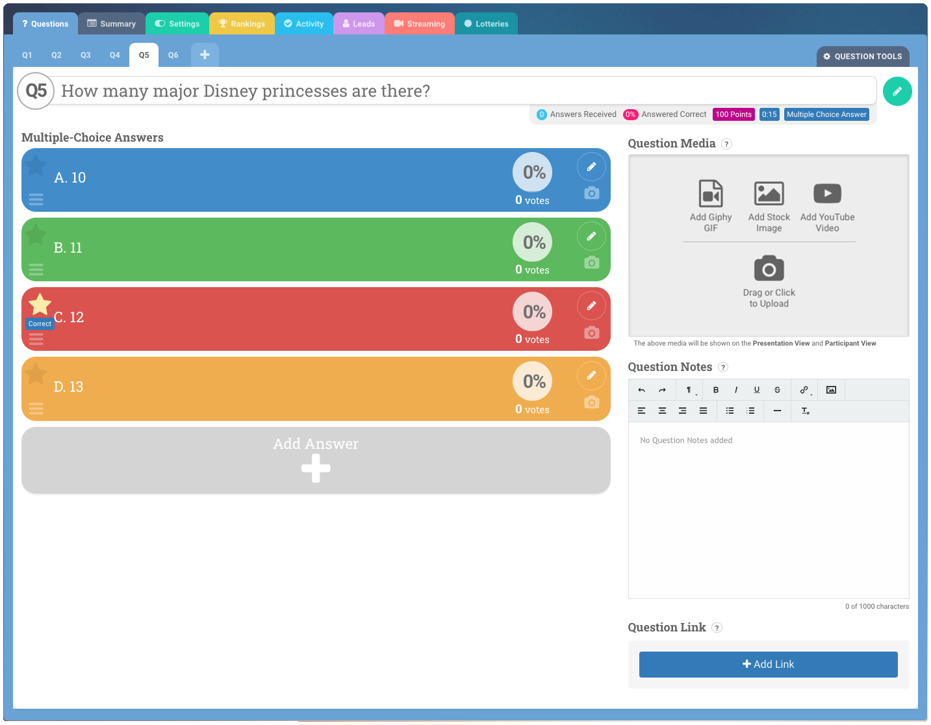Add a photo to answer A. 10

click(x=591, y=193)
